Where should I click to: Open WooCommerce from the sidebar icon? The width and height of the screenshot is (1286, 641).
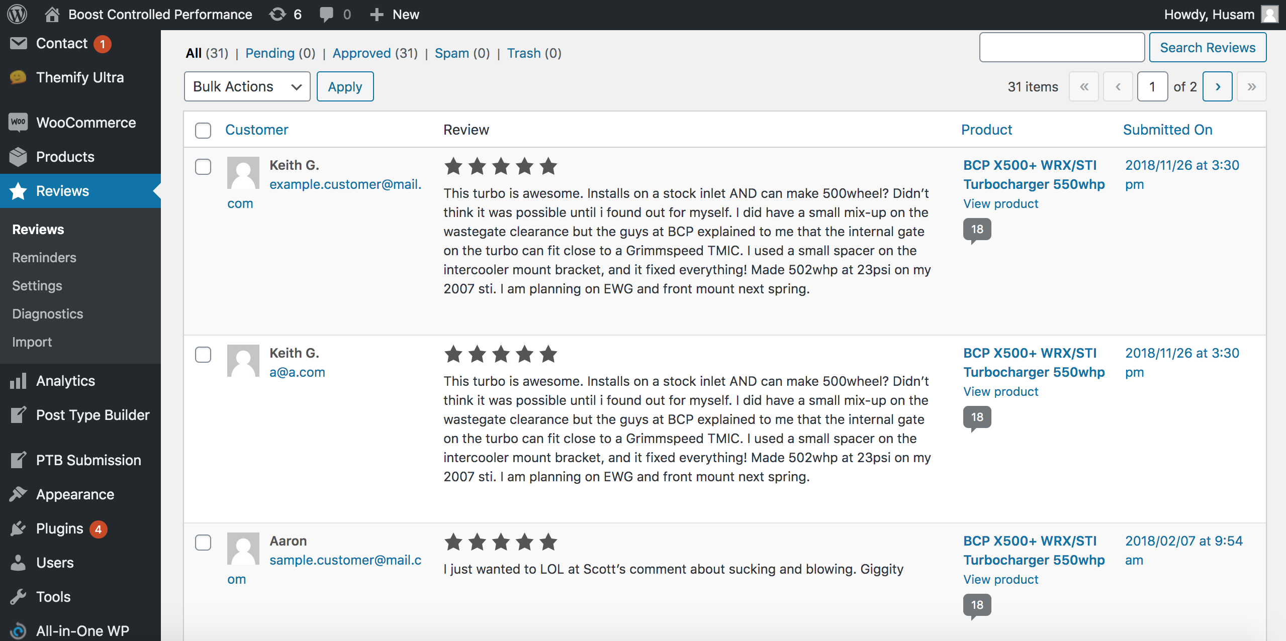tap(18, 123)
